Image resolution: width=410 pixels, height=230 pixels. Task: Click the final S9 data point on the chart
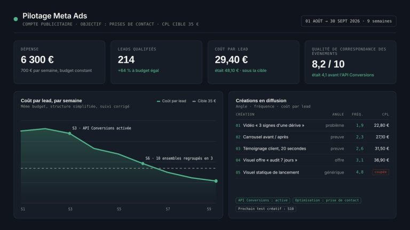pos(216,181)
